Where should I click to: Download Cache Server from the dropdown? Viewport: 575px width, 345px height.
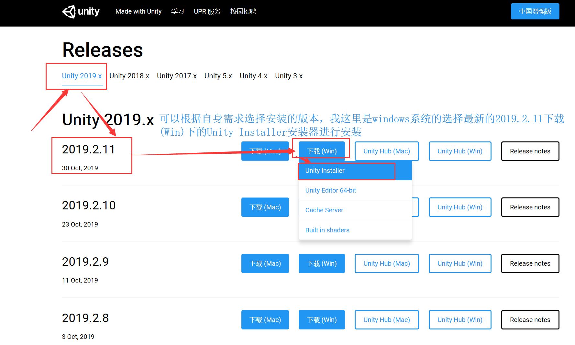[324, 210]
